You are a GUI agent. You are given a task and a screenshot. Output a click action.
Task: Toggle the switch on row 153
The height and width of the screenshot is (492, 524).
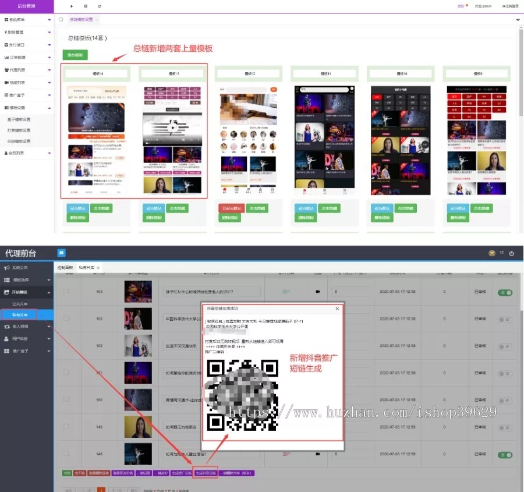coord(504,320)
